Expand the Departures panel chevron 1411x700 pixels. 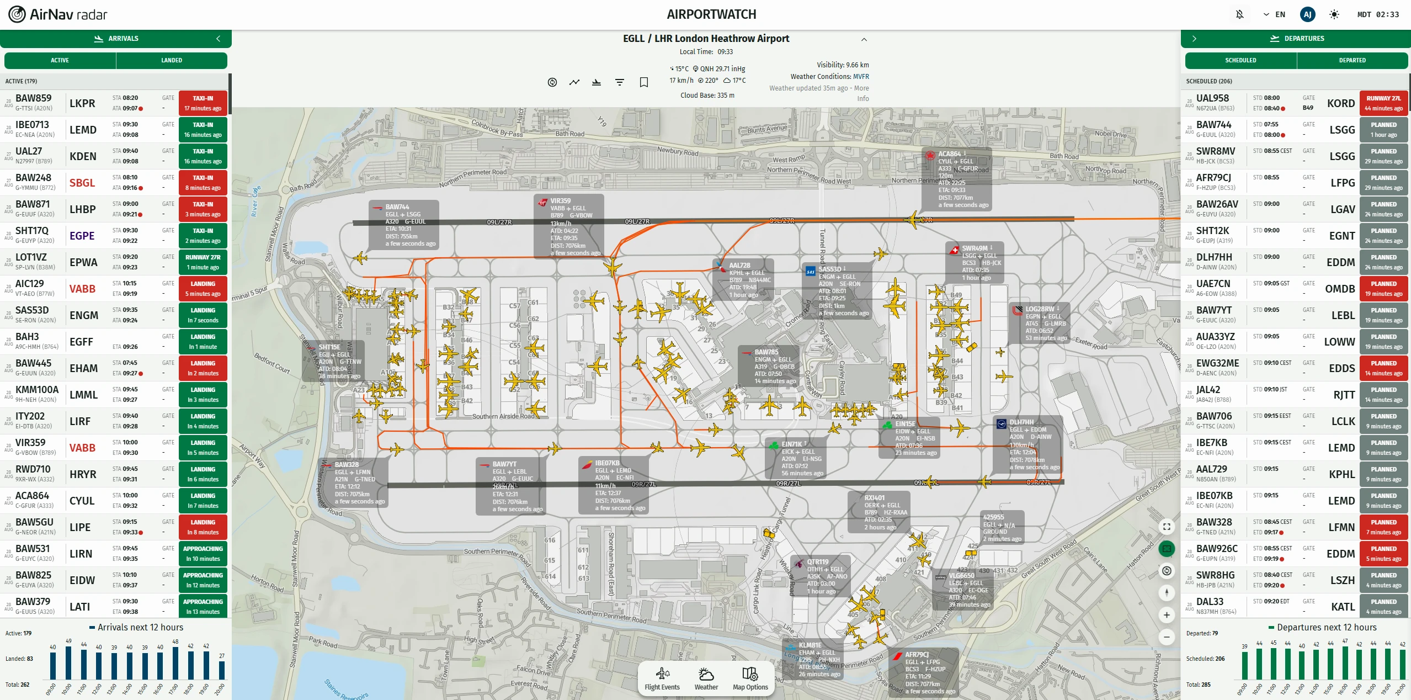[x=1194, y=39]
